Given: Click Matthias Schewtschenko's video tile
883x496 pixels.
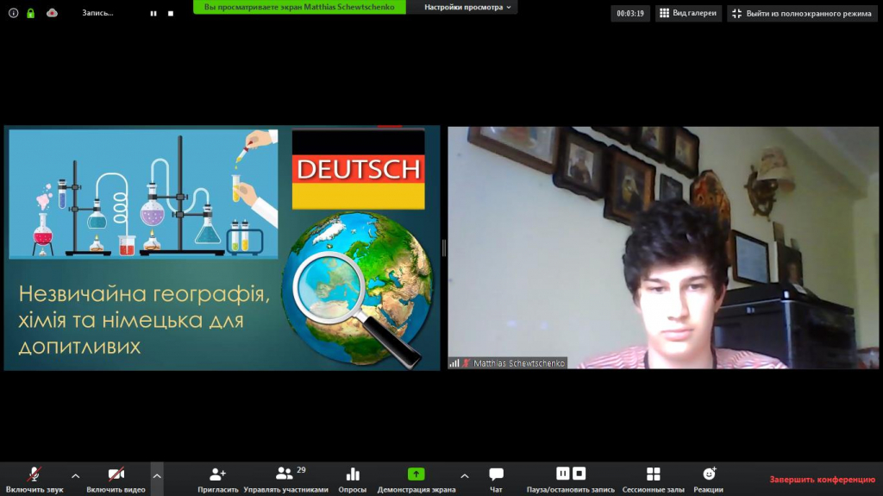Looking at the screenshot, I should [x=663, y=248].
